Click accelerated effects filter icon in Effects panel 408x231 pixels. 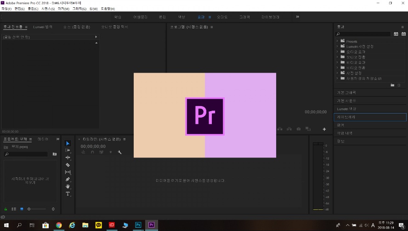point(396,34)
